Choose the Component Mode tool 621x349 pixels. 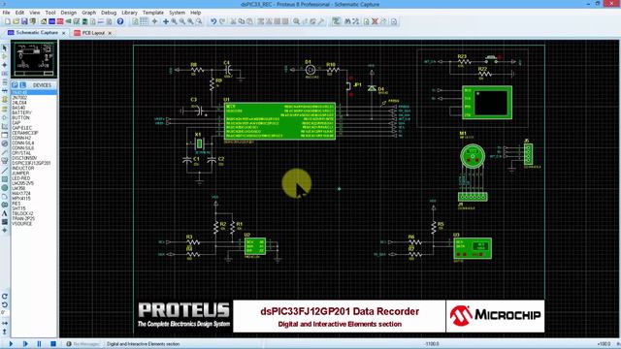[4, 56]
